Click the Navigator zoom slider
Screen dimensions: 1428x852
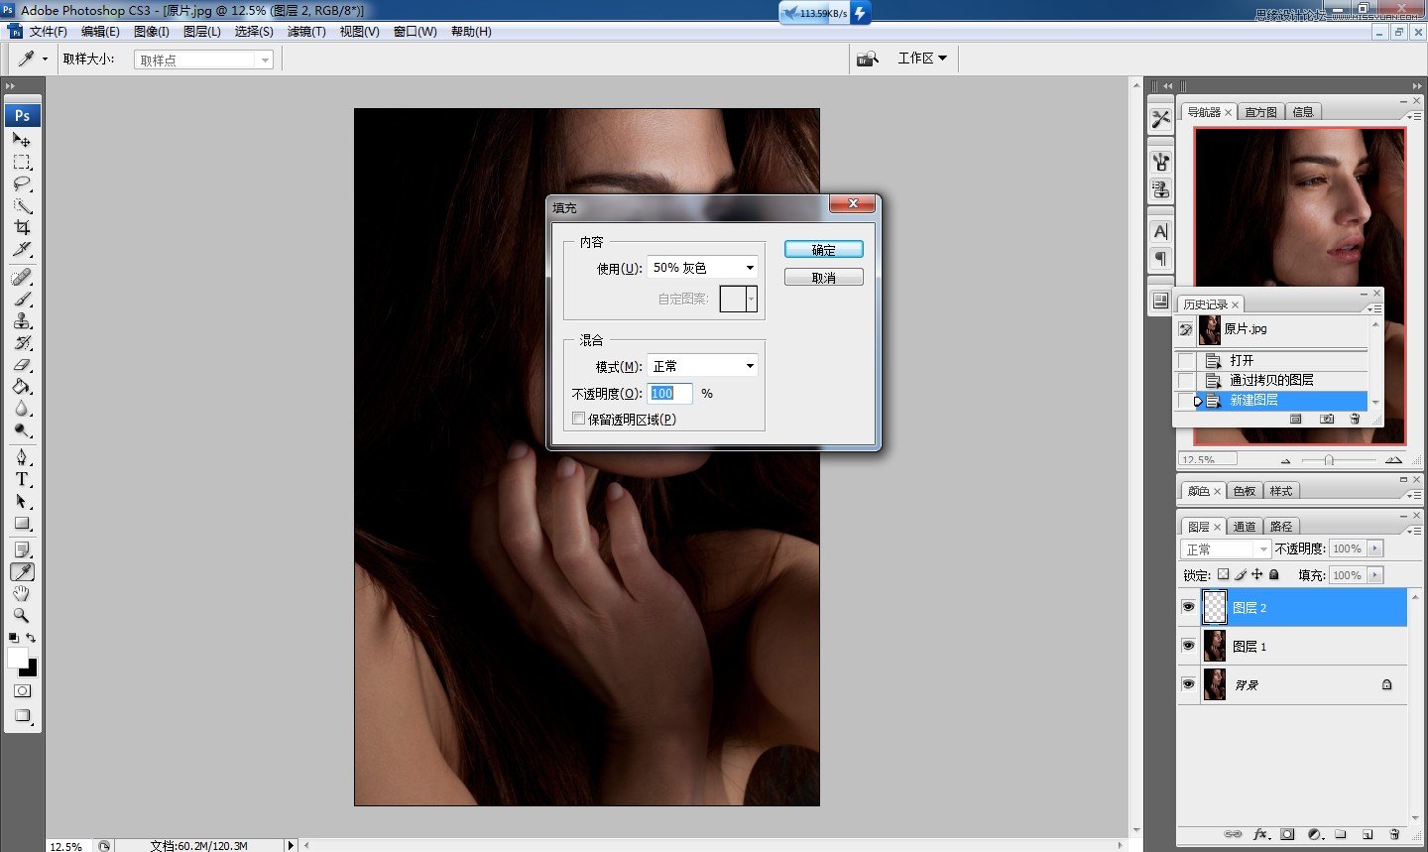(1329, 460)
